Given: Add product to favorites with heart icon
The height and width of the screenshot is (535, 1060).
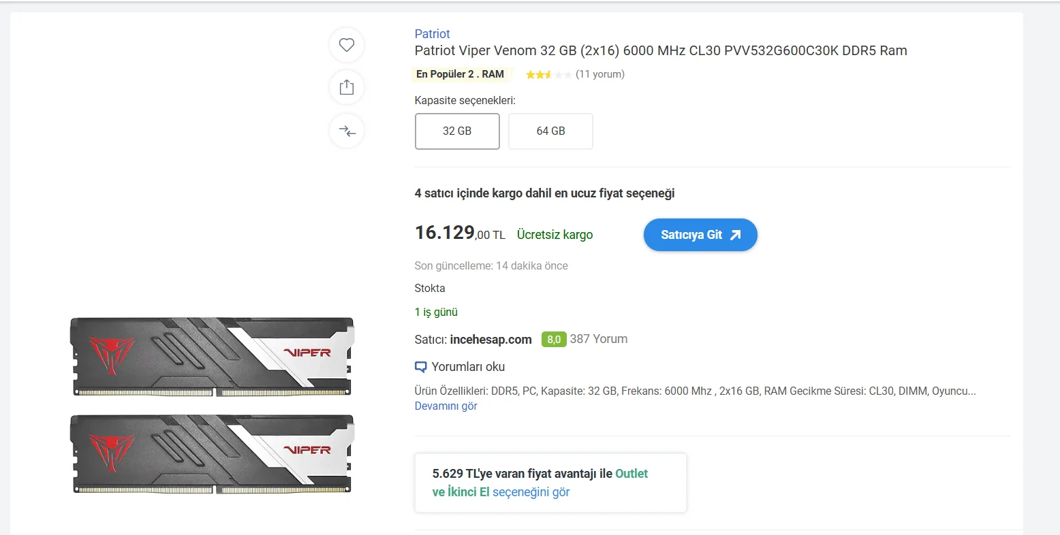Looking at the screenshot, I should (347, 45).
